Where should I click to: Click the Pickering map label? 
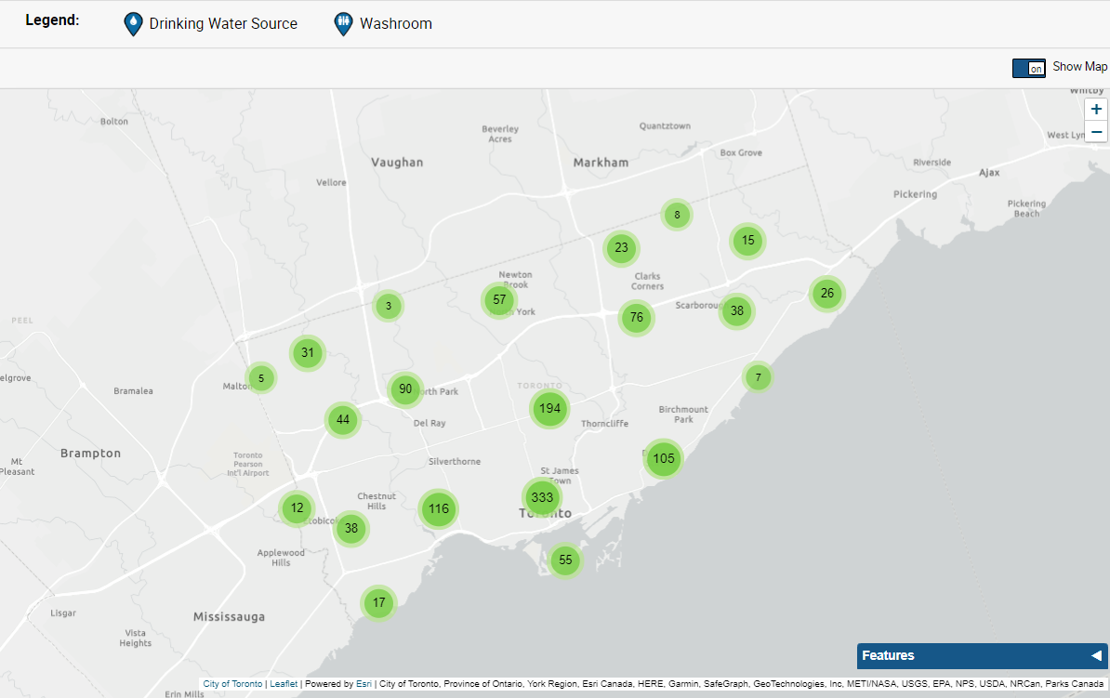tap(915, 194)
